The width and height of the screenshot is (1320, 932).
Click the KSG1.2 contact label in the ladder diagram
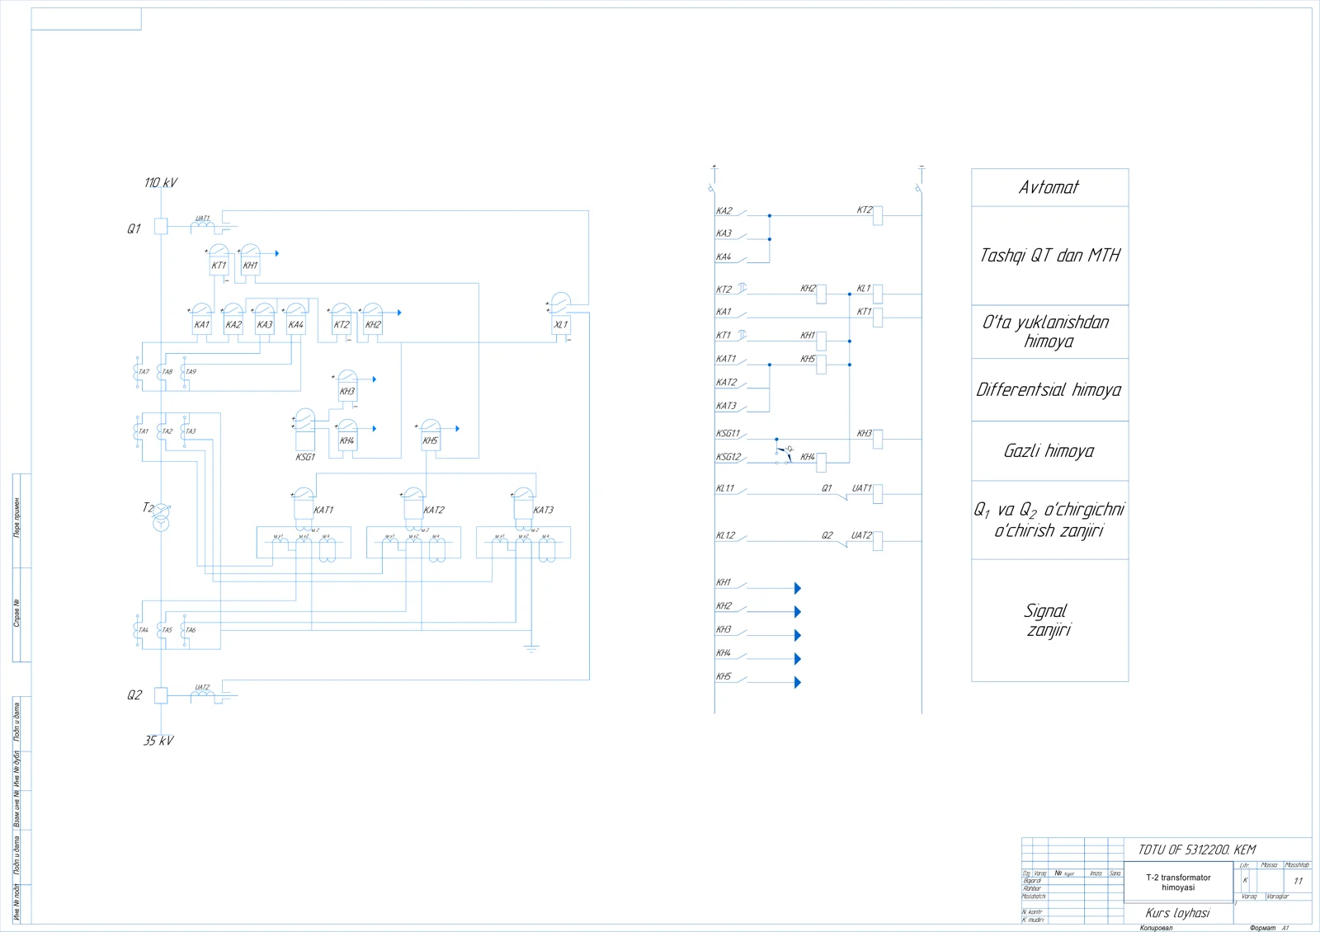(x=728, y=457)
